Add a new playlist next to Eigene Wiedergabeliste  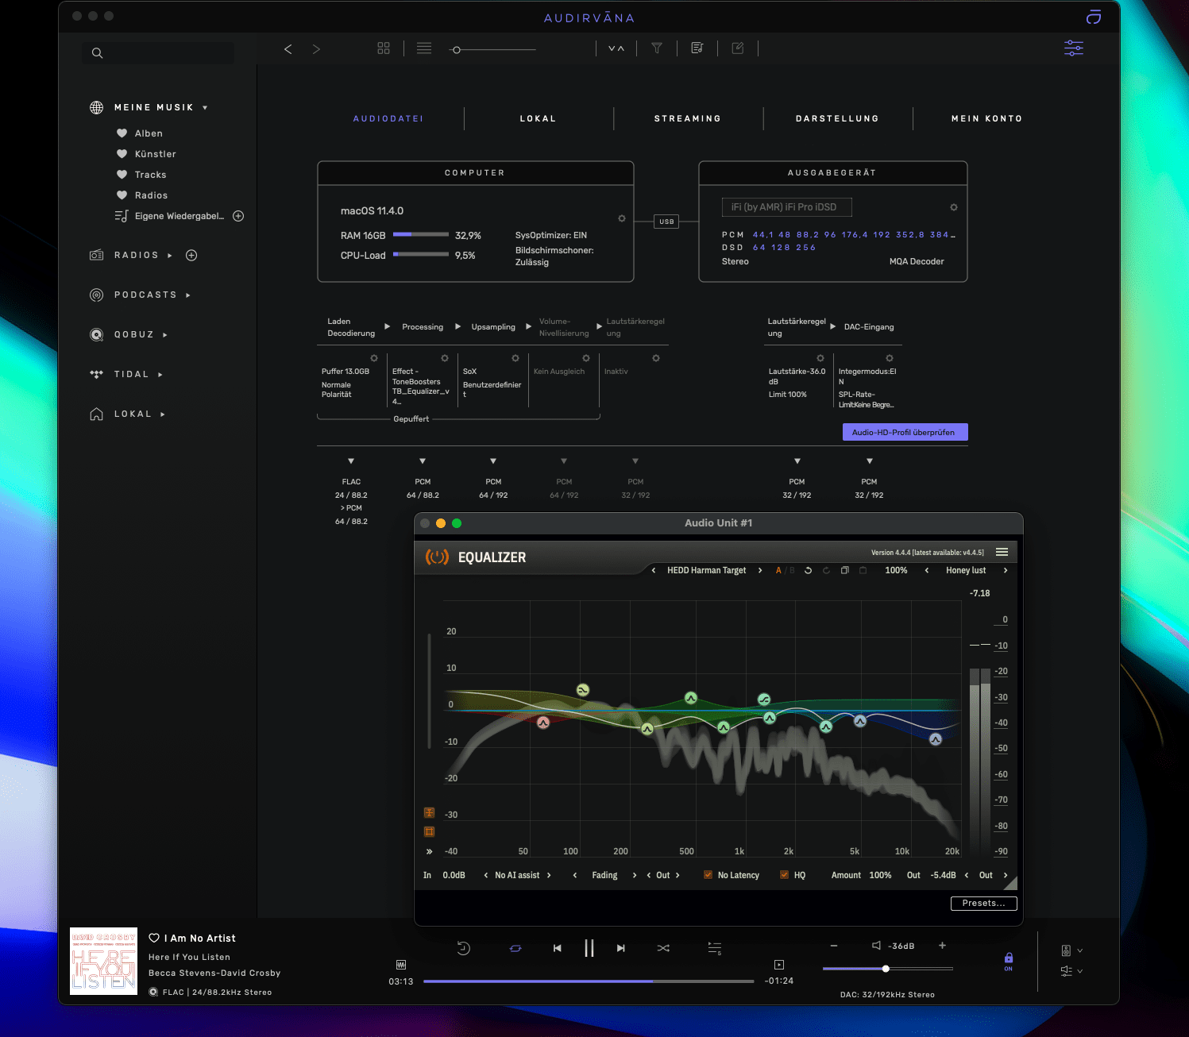[x=238, y=216]
